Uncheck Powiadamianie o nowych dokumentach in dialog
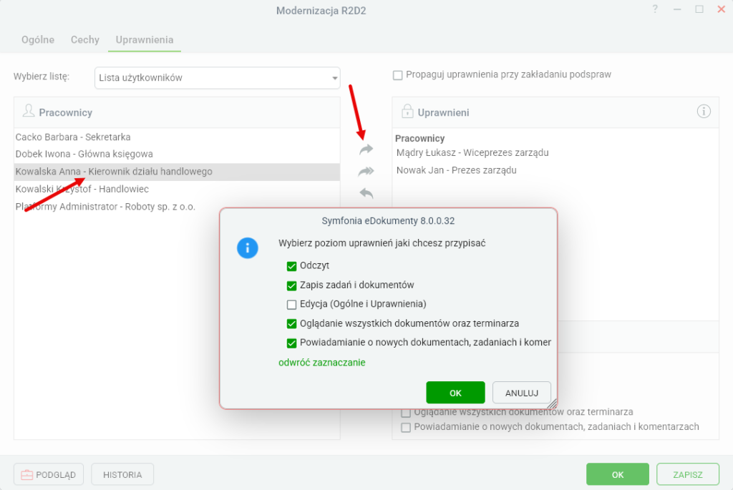Image resolution: width=733 pixels, height=490 pixels. [291, 343]
